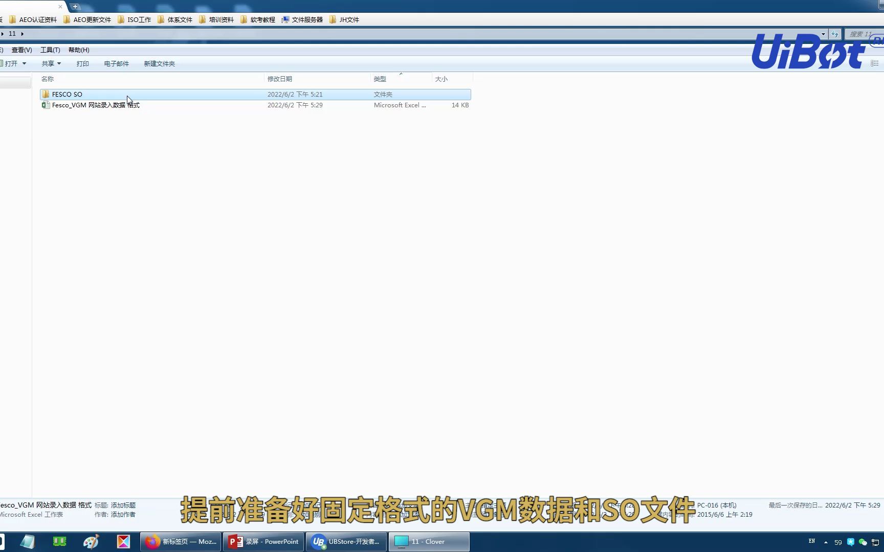Show hidden system tray icons
Viewport: 884px width, 552px height.
pos(826,542)
